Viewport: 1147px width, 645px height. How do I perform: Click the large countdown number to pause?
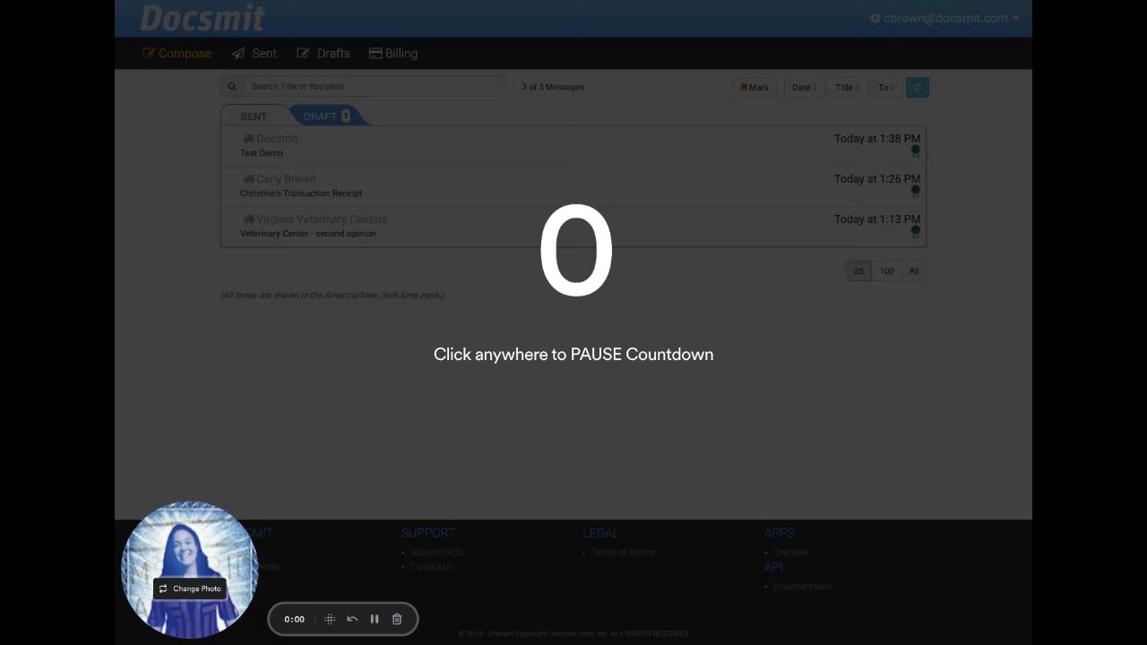coord(575,251)
